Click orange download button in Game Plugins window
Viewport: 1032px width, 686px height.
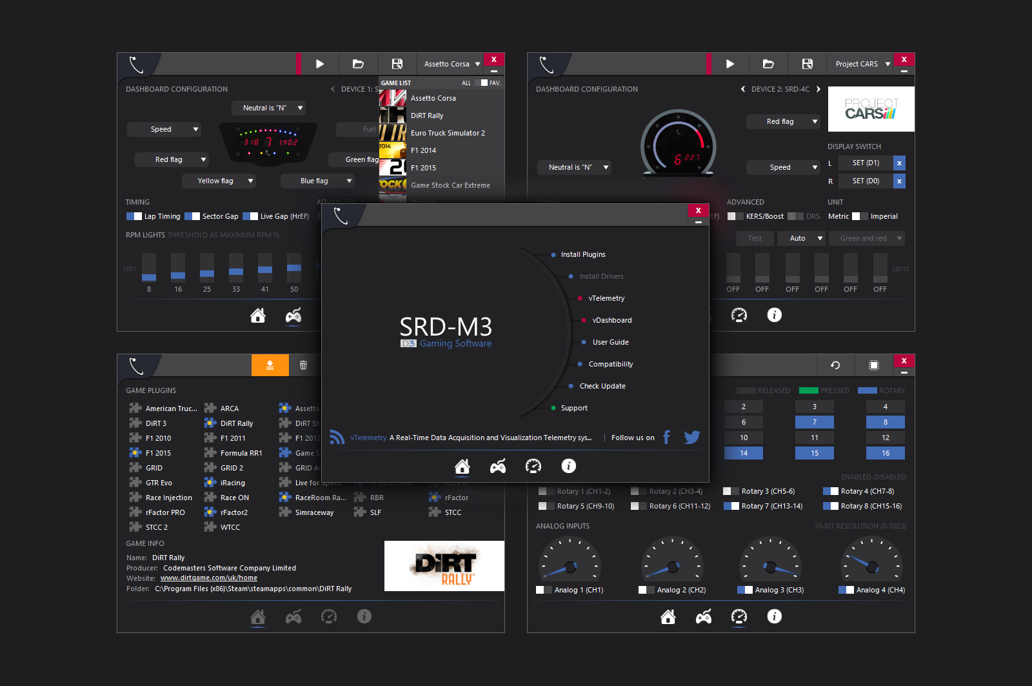point(270,365)
